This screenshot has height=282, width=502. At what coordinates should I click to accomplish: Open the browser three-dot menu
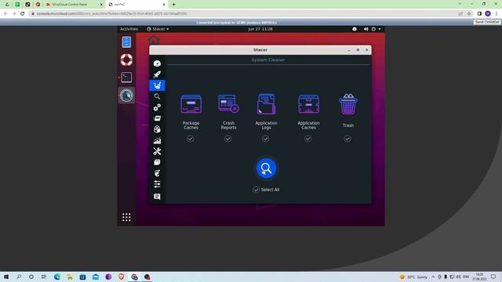[497, 14]
